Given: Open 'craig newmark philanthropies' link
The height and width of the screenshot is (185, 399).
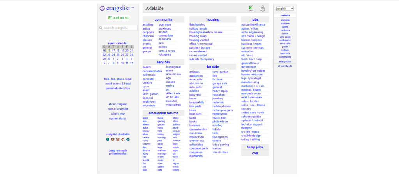Looking at the screenshot, I should click(x=118, y=152).
